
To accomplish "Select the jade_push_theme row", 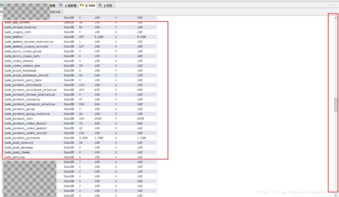I will pyautogui.click(x=80, y=152).
